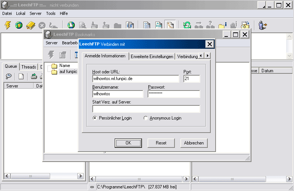
Task: Click the local path C:\Programme\LeechFTP\ in status bar
Action: click(121, 187)
